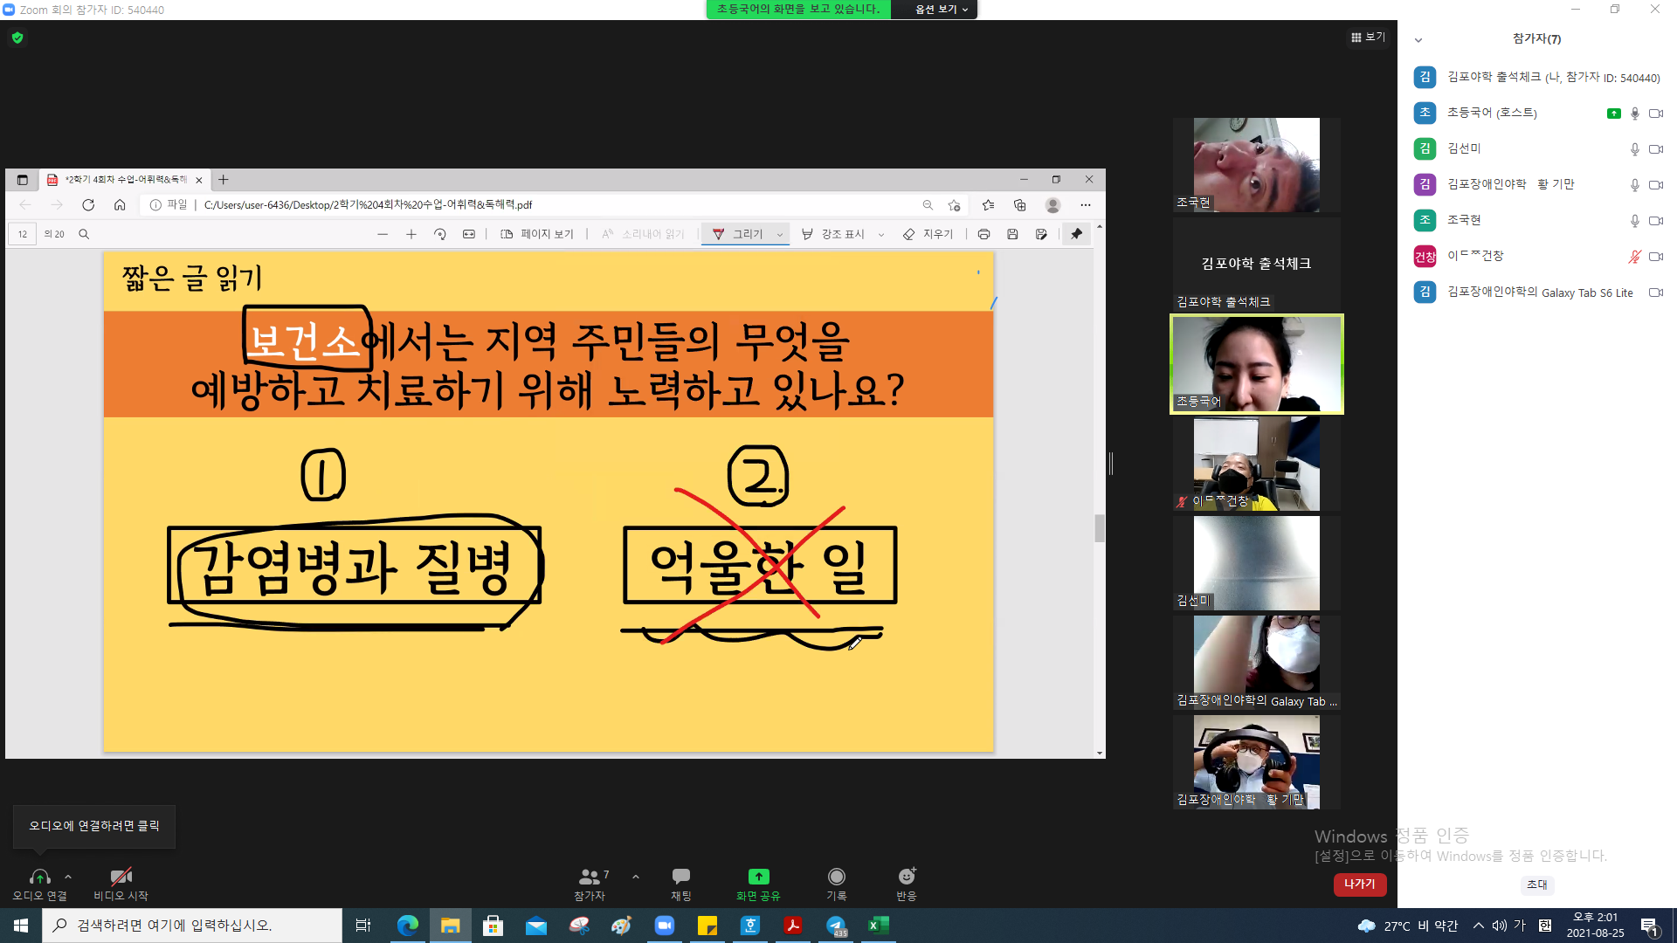Select the eraser (지우기) tool
Viewport: 1677px width, 943px height.
928,234
